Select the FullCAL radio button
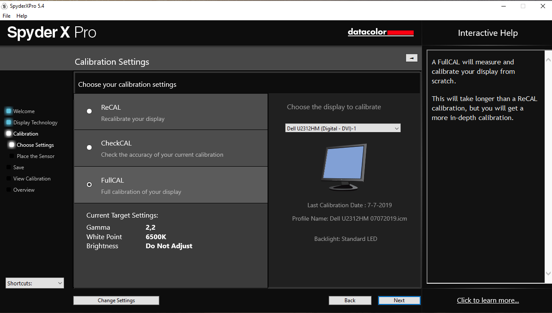This screenshot has height=313, width=552. point(89,184)
